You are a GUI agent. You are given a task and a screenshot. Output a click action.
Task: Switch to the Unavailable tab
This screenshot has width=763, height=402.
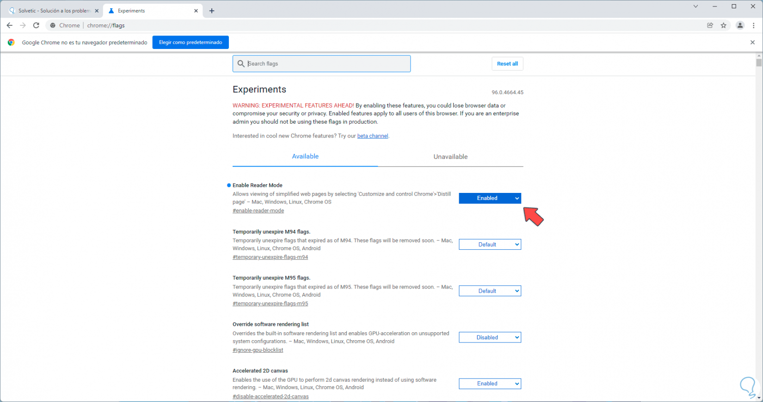click(x=450, y=157)
